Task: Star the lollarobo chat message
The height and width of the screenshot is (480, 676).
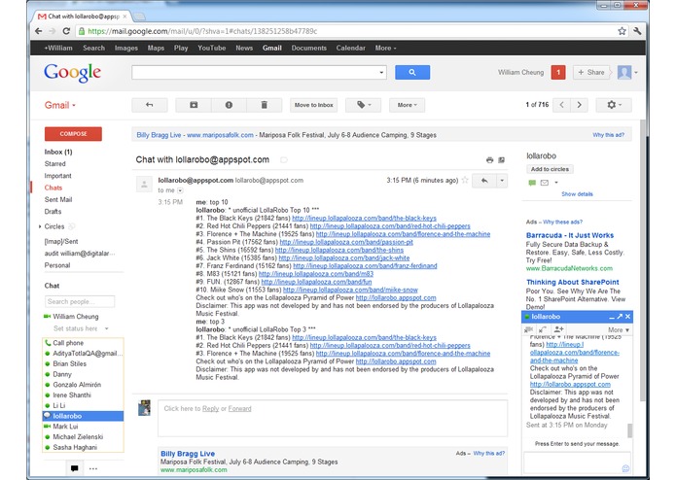Action: click(465, 180)
